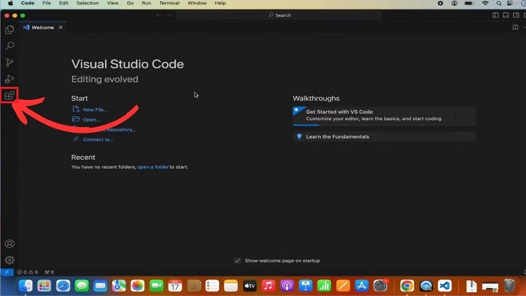The width and height of the screenshot is (526, 296).
Task: Open the Window menu
Action: (x=197, y=3)
